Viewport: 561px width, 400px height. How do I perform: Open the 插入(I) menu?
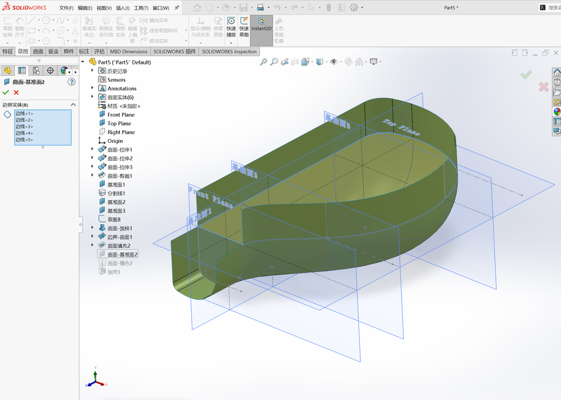[x=123, y=8]
